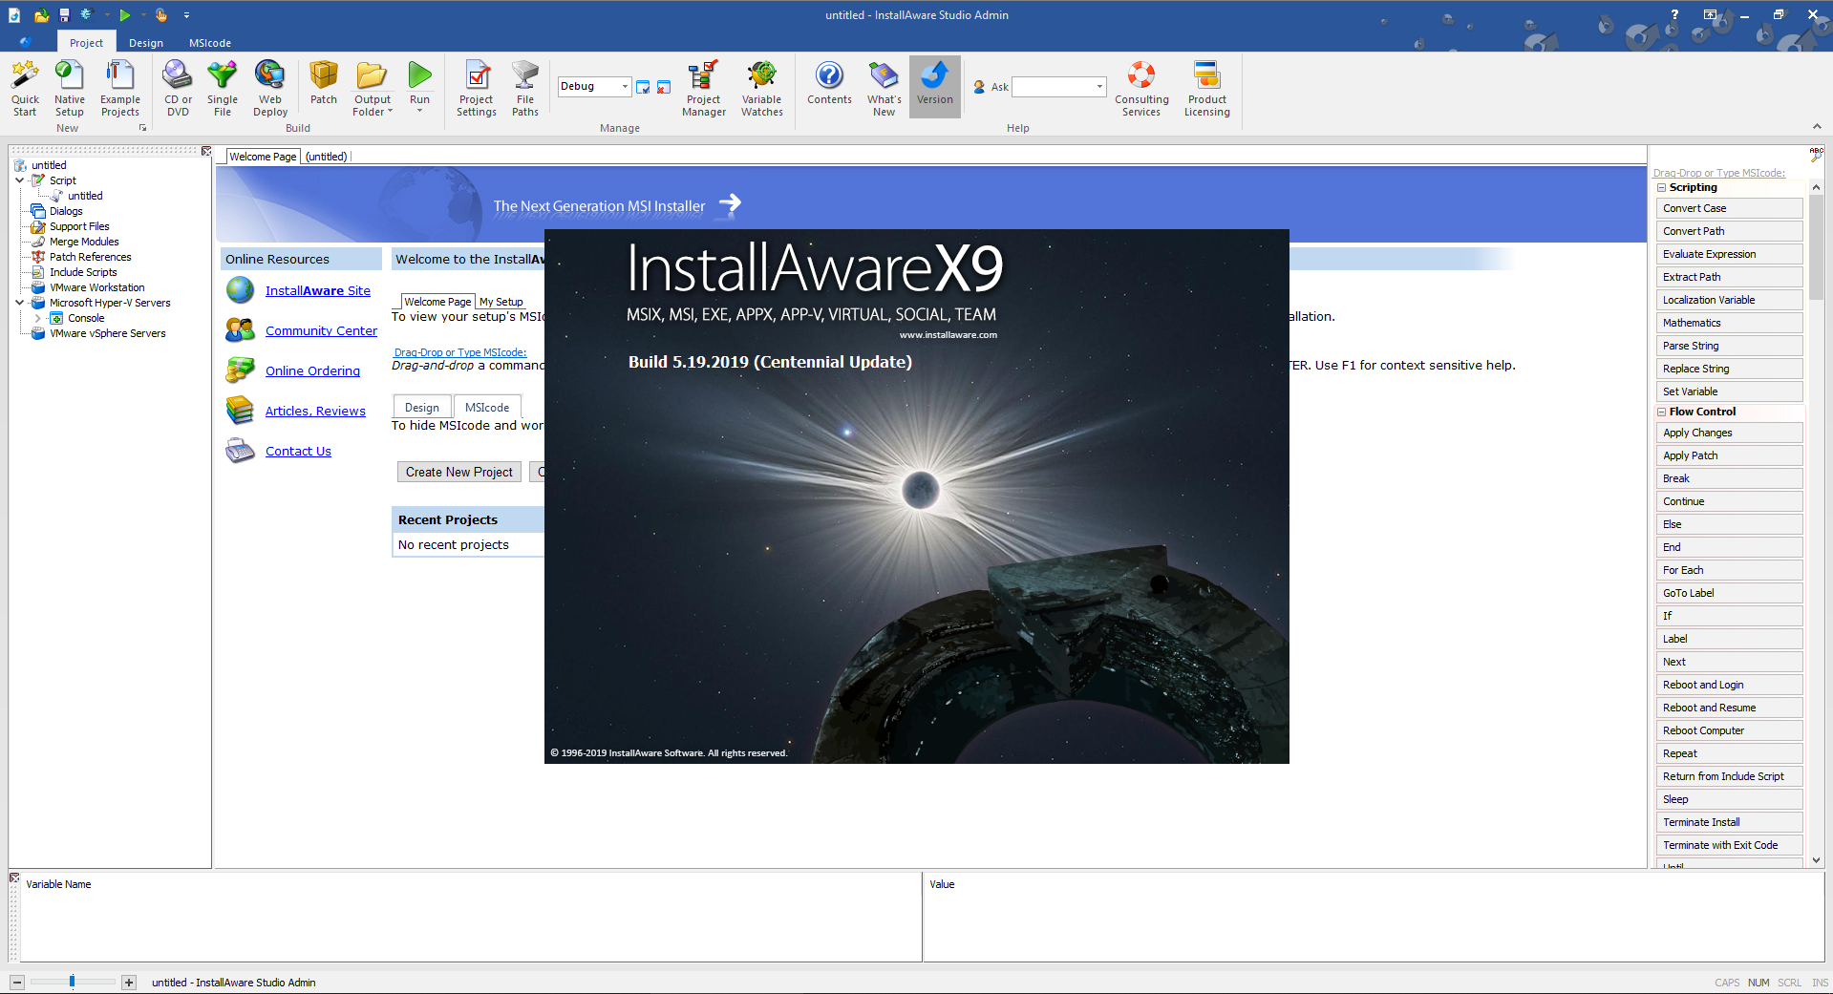Click the Patch build icon

[324, 83]
